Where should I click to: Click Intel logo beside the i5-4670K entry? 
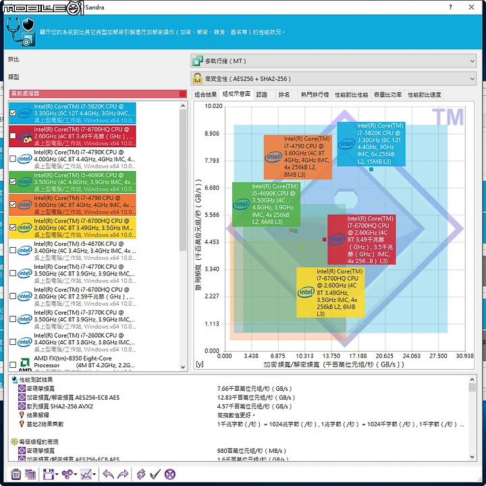coord(25,250)
